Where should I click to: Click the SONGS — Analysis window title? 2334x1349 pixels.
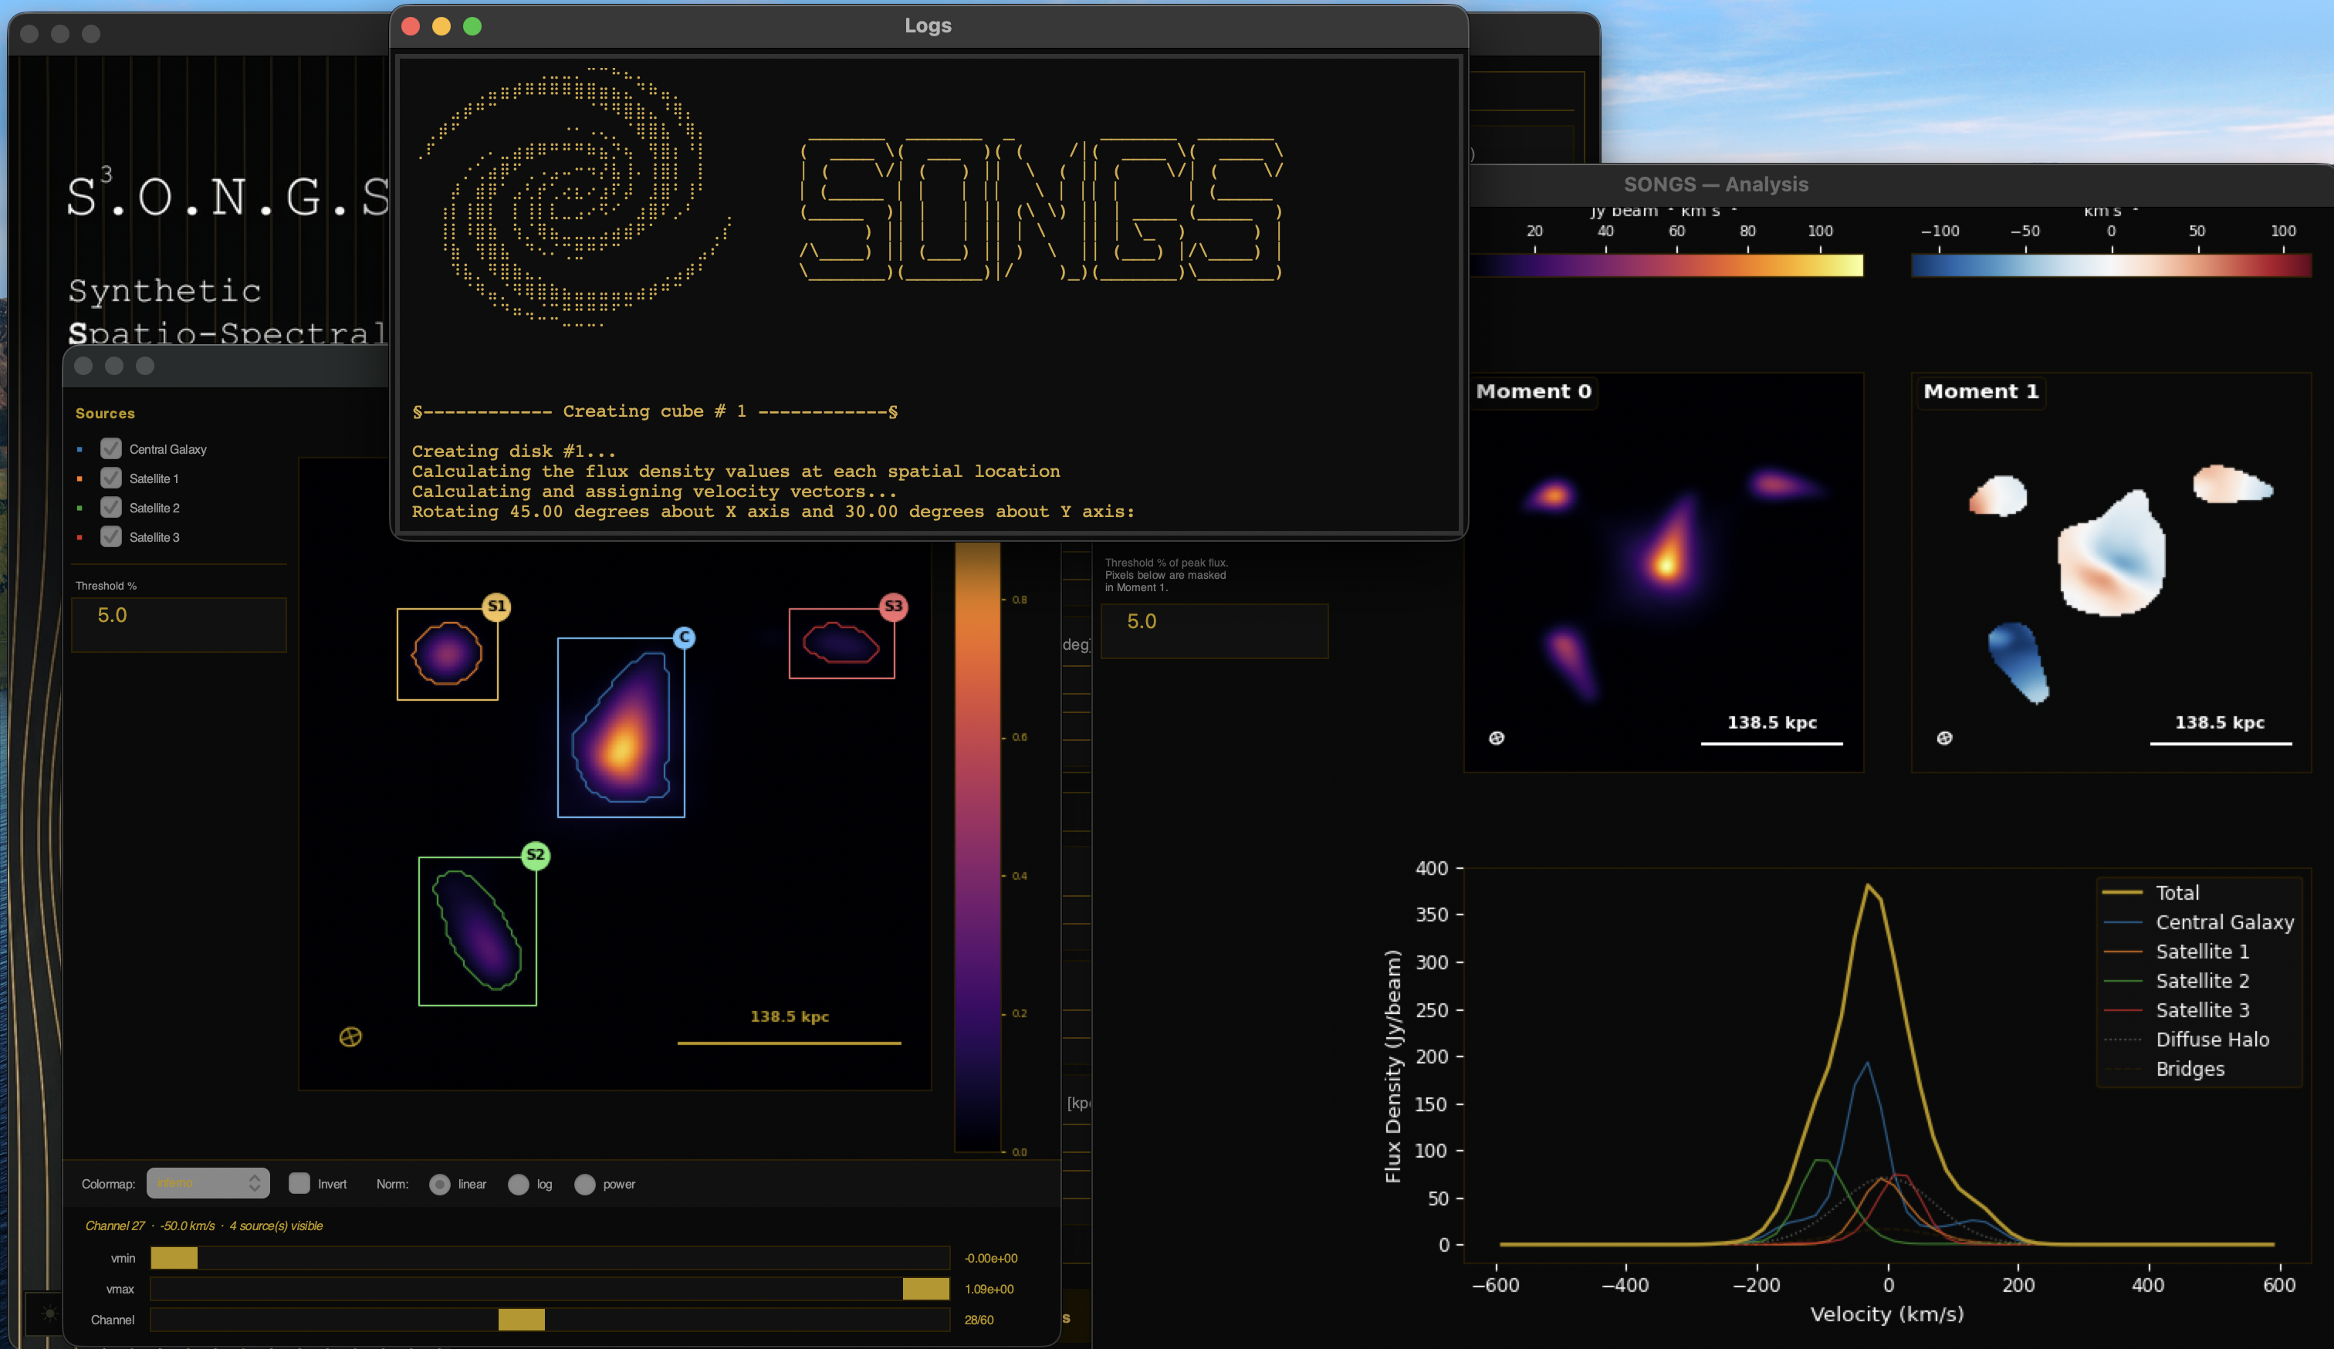[1715, 184]
